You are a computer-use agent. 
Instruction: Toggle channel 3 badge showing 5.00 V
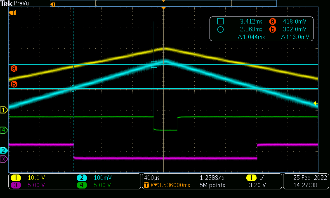16,185
